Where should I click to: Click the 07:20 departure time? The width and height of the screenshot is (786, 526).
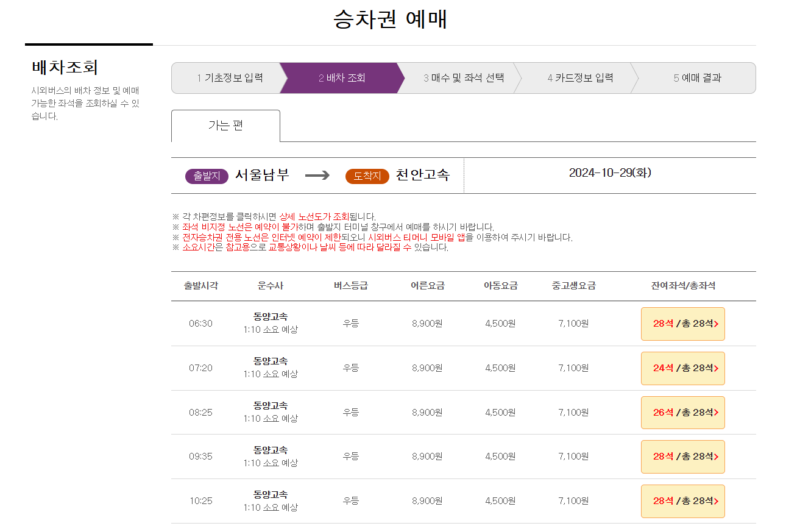pyautogui.click(x=200, y=368)
